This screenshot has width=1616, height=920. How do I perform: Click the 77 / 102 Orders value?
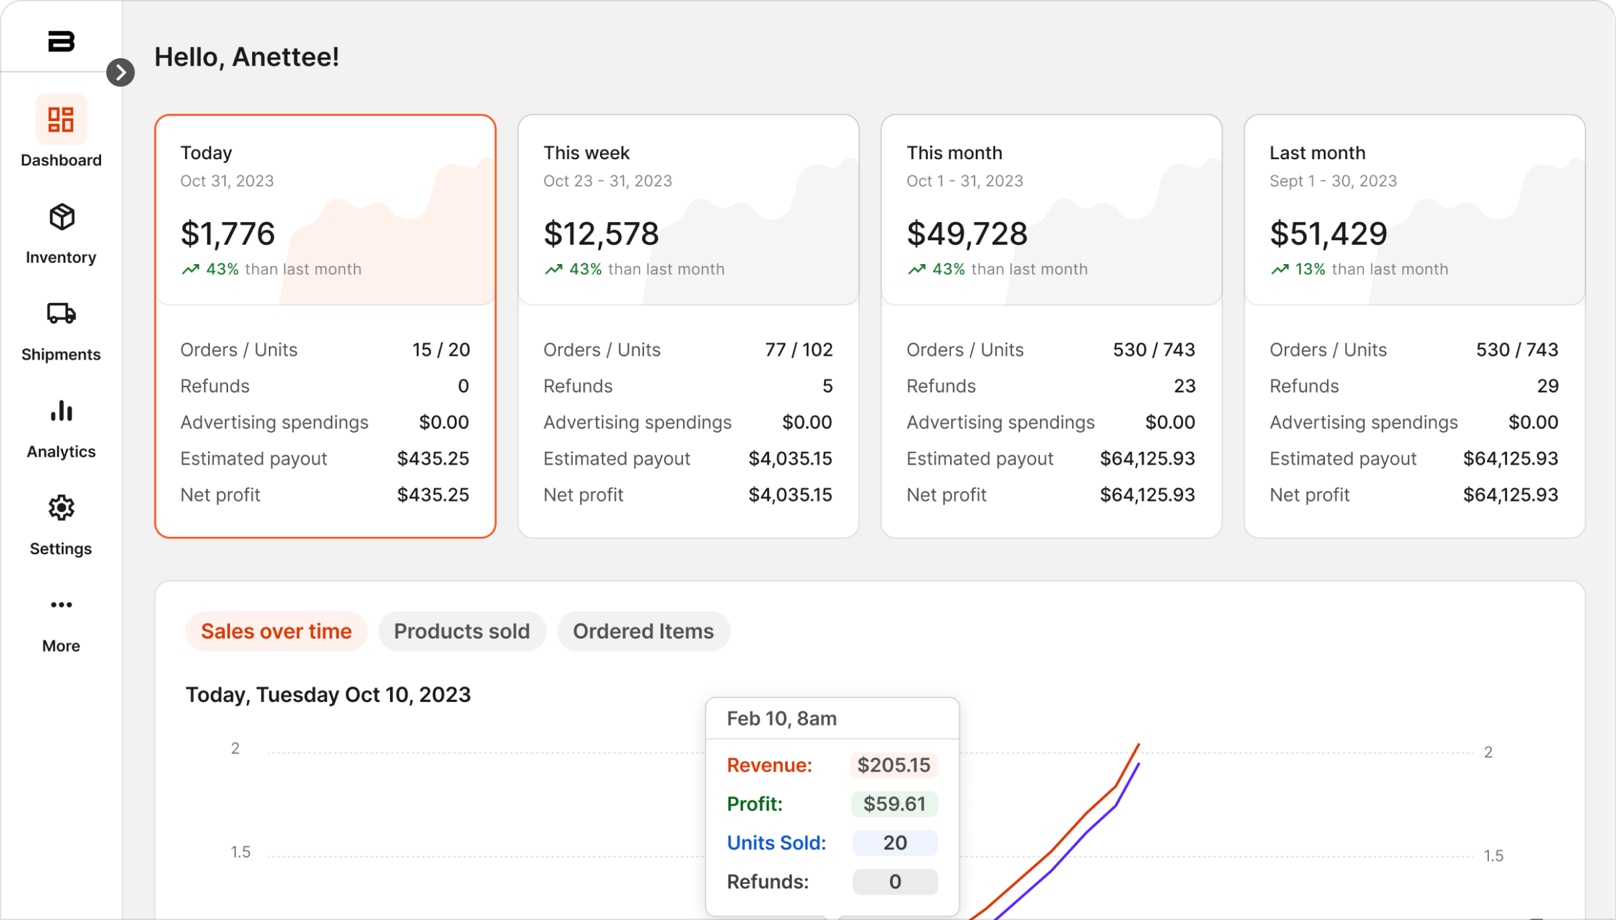(799, 350)
